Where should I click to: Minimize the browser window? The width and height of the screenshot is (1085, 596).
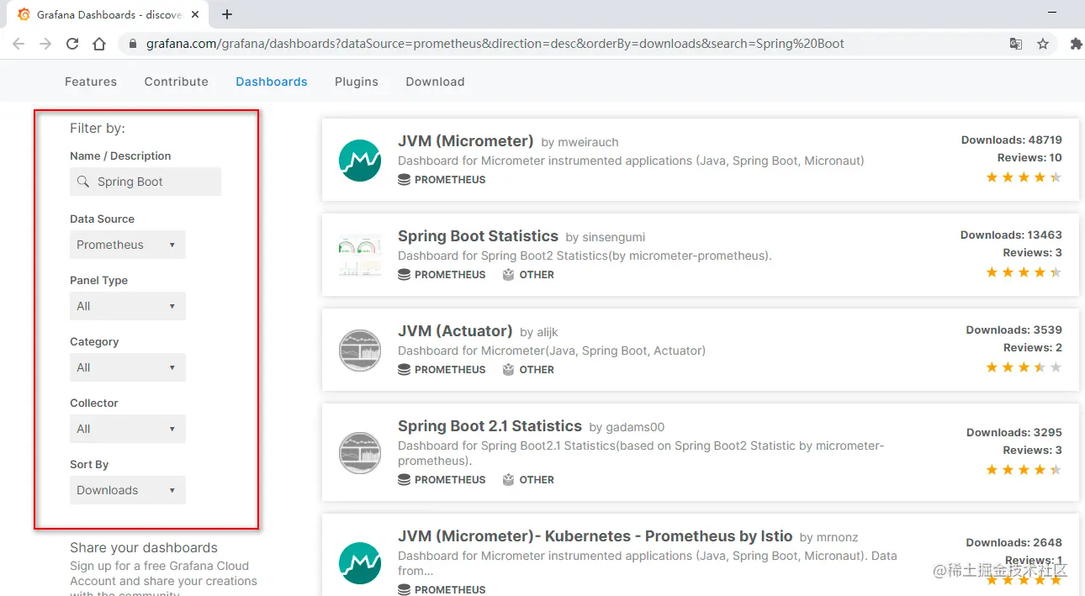[x=1052, y=14]
